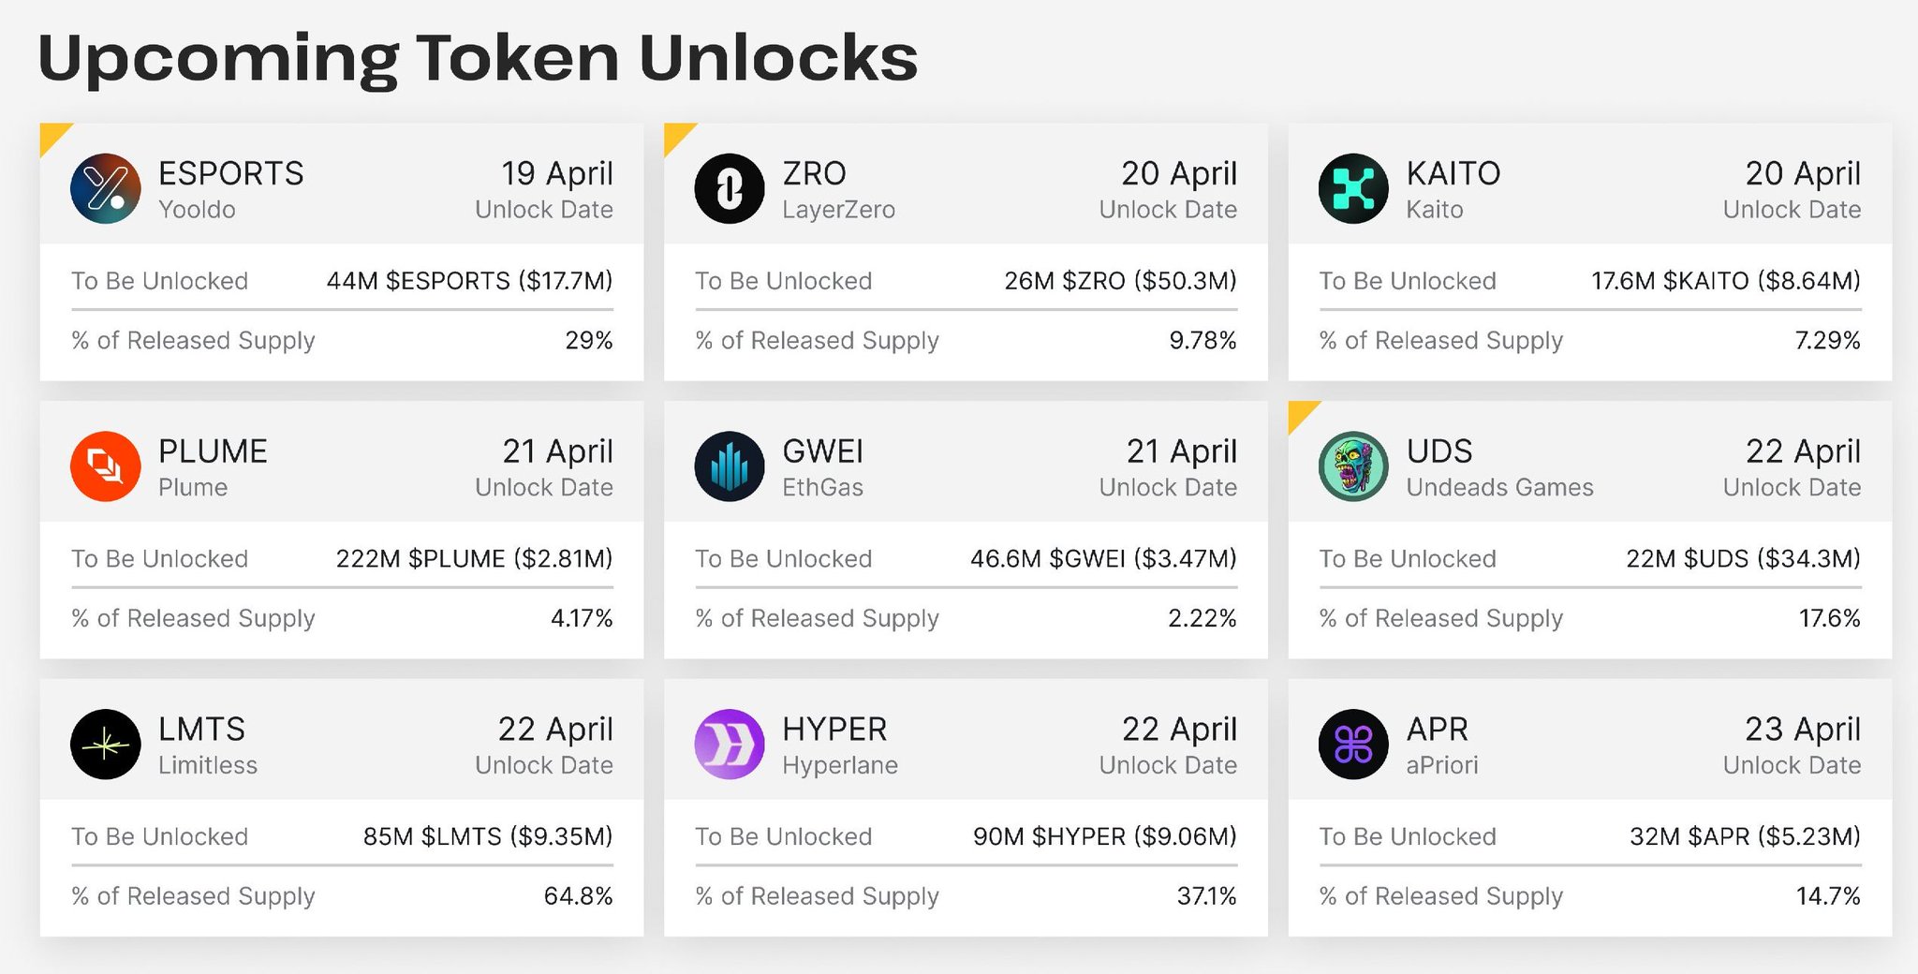1918x974 pixels.
Task: Select the 26M $ZRO ($50.3M) unlock amount
Action: coord(1120,281)
